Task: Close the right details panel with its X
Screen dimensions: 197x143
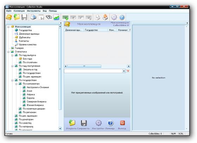Action: tap(187, 23)
